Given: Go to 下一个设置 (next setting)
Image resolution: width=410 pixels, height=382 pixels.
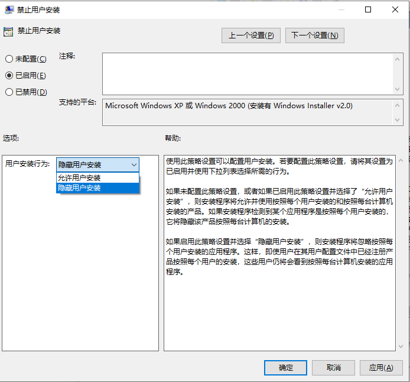Looking at the screenshot, I should tap(314, 35).
